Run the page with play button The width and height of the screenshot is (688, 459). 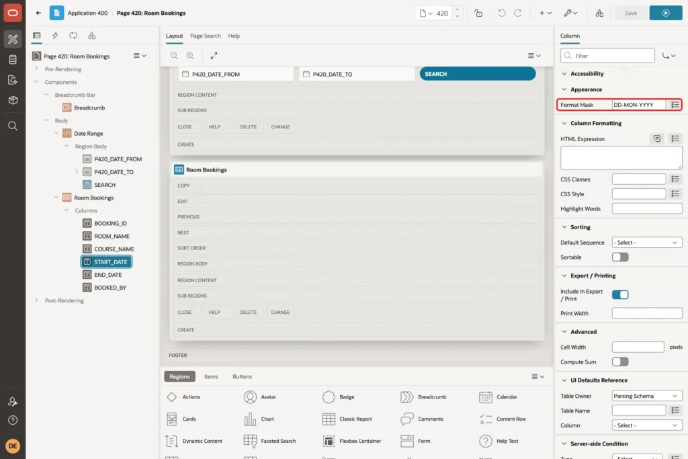[666, 13]
